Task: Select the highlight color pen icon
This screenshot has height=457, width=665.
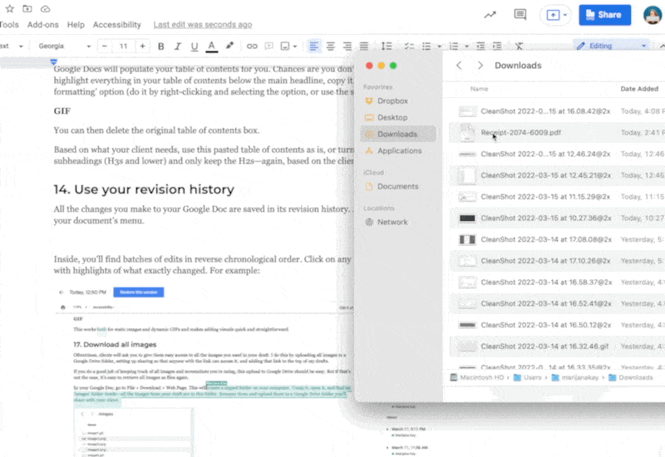Action: click(229, 46)
